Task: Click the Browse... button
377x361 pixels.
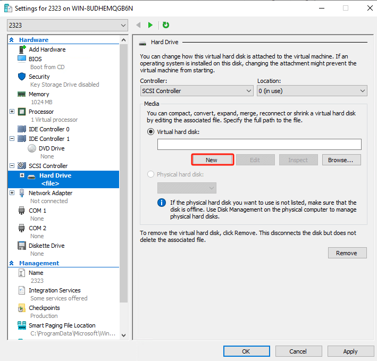Action: (341, 160)
